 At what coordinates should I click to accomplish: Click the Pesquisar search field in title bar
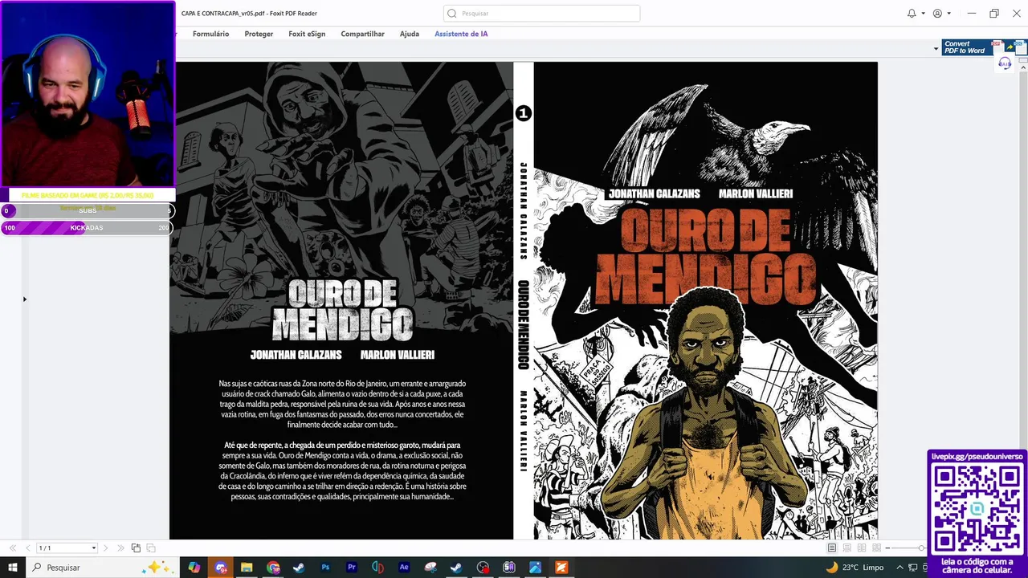541,13
